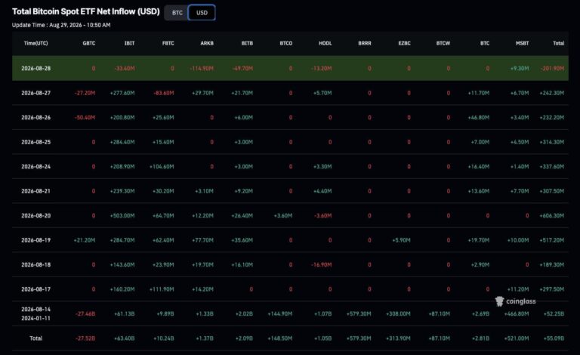Click the -27.52B GBTC total
580x355 pixels.
(85, 338)
